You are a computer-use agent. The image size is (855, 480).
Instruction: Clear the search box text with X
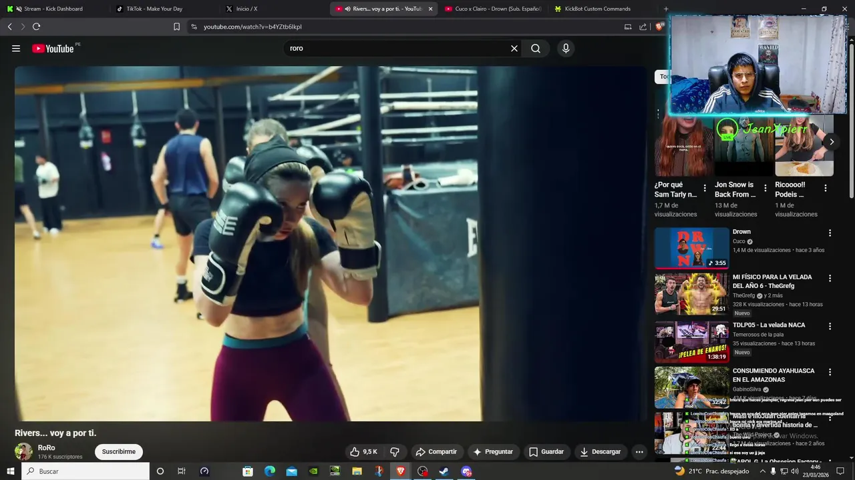point(514,49)
